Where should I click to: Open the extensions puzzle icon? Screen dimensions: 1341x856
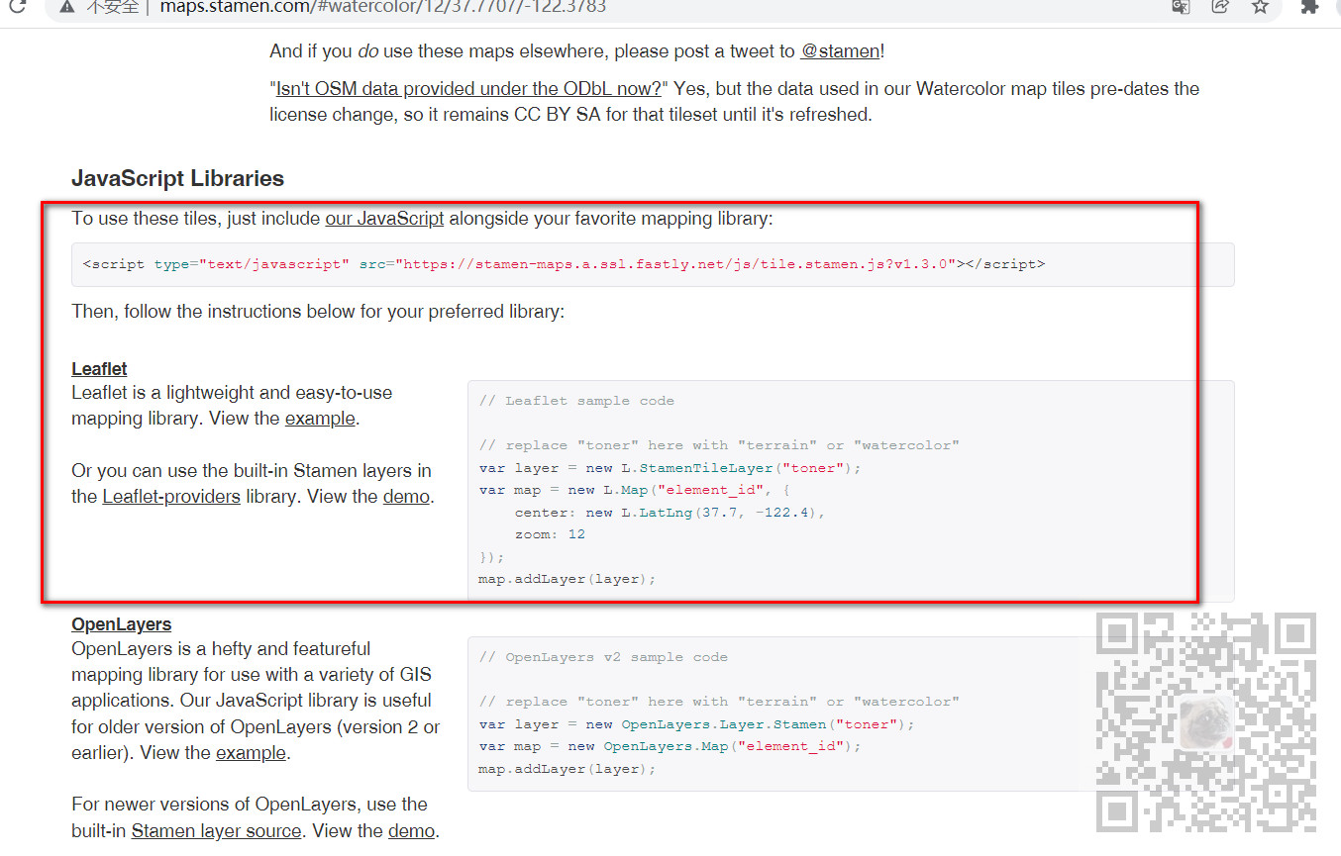[x=1309, y=6]
